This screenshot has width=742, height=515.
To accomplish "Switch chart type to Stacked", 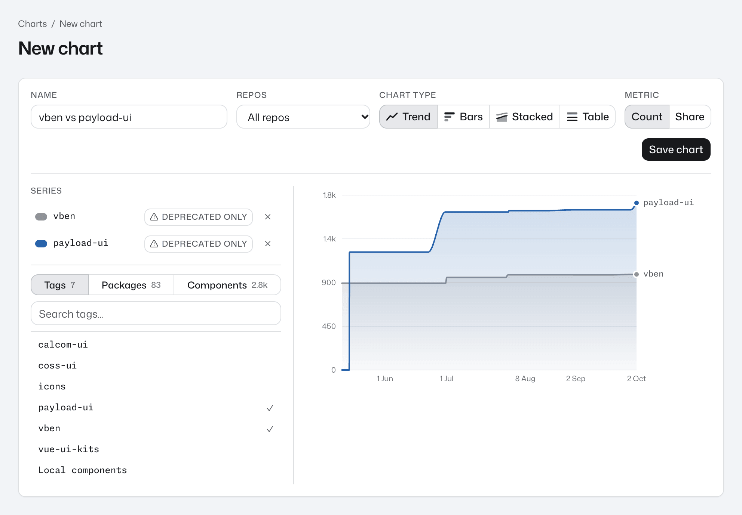I will pyautogui.click(x=525, y=117).
